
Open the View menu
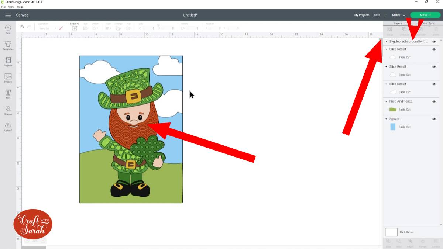pos(11,7)
